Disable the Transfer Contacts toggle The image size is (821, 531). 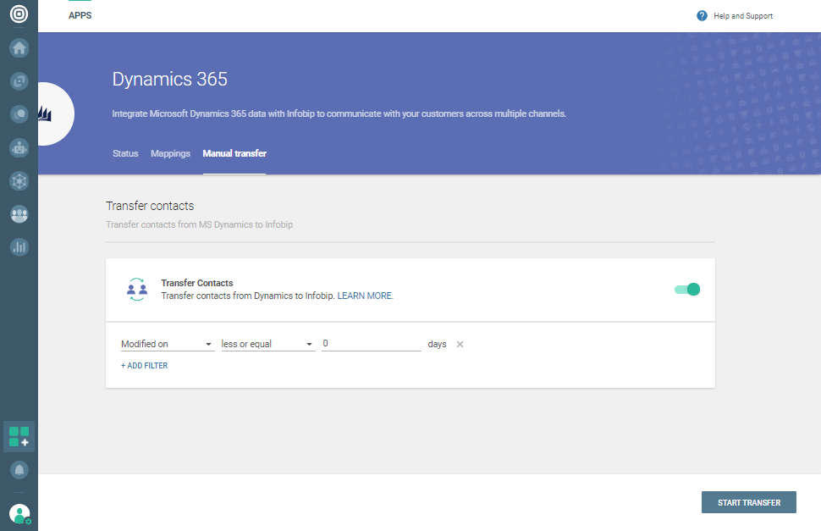[687, 290]
